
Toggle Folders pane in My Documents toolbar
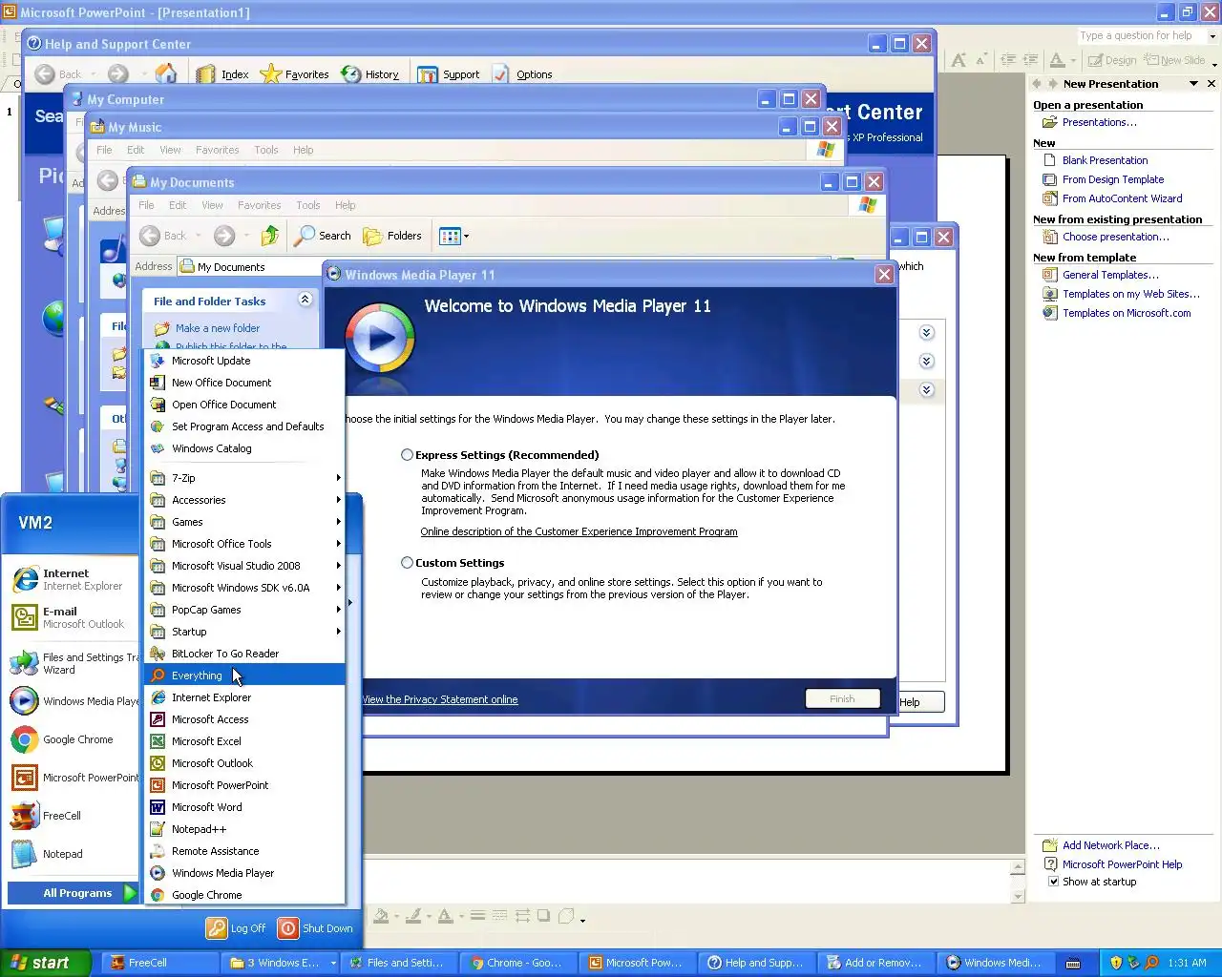coord(391,235)
